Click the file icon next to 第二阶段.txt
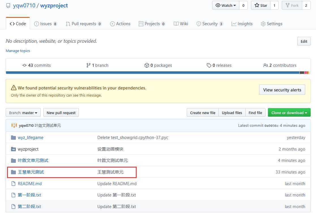 13,207
